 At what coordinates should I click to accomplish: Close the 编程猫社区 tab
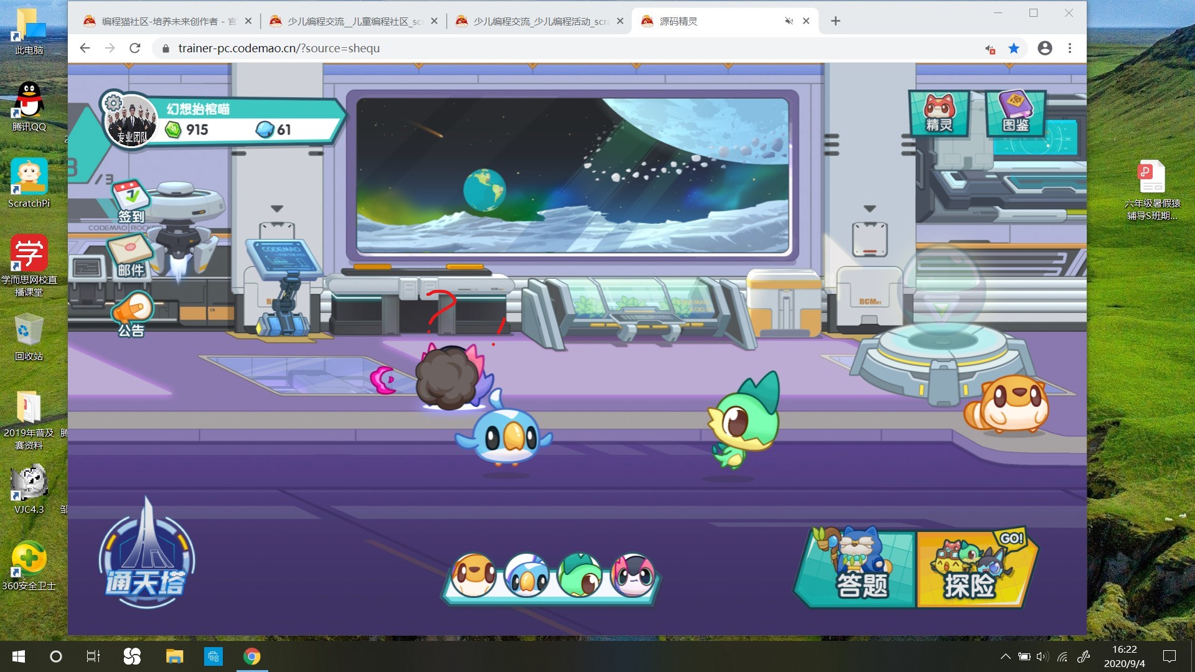coord(248,21)
